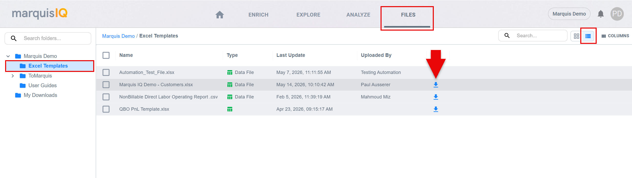Open the ENRICH tab
This screenshot has width=632, height=178.
(x=258, y=15)
